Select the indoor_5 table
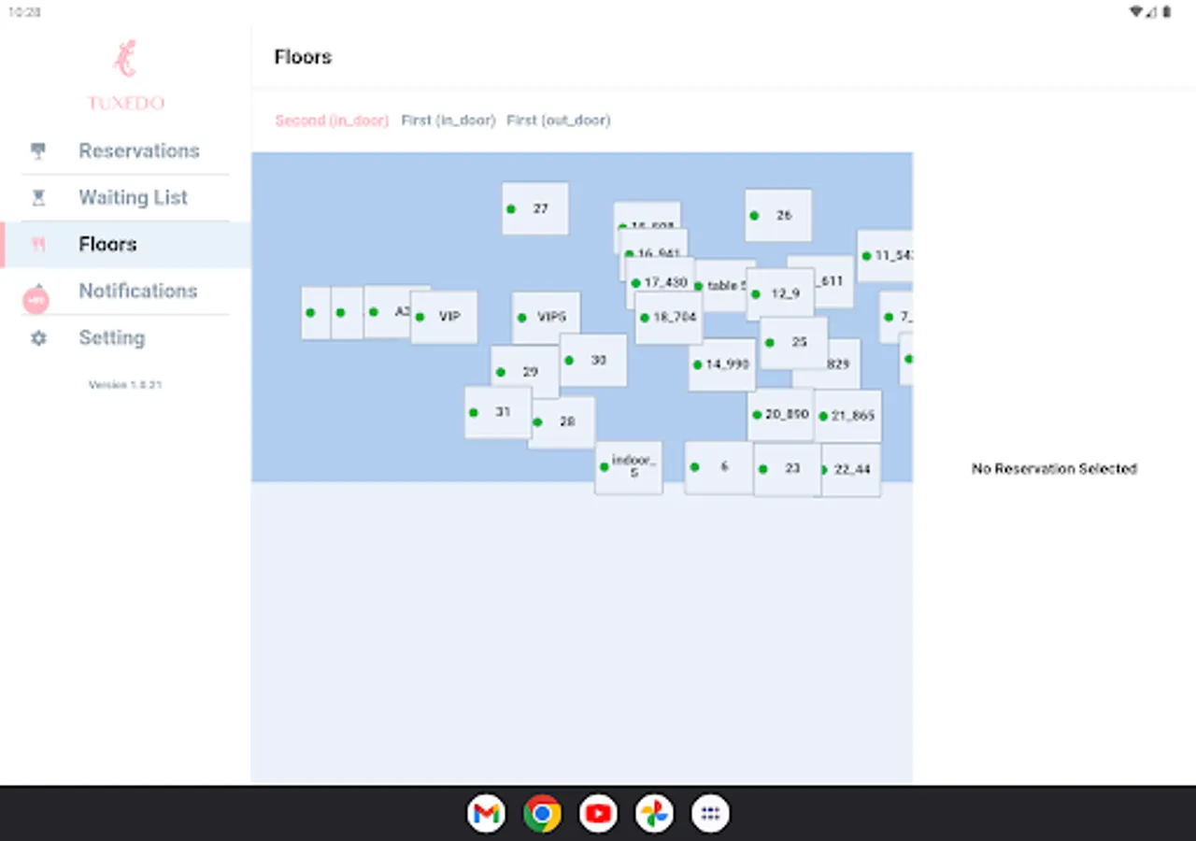 628,467
